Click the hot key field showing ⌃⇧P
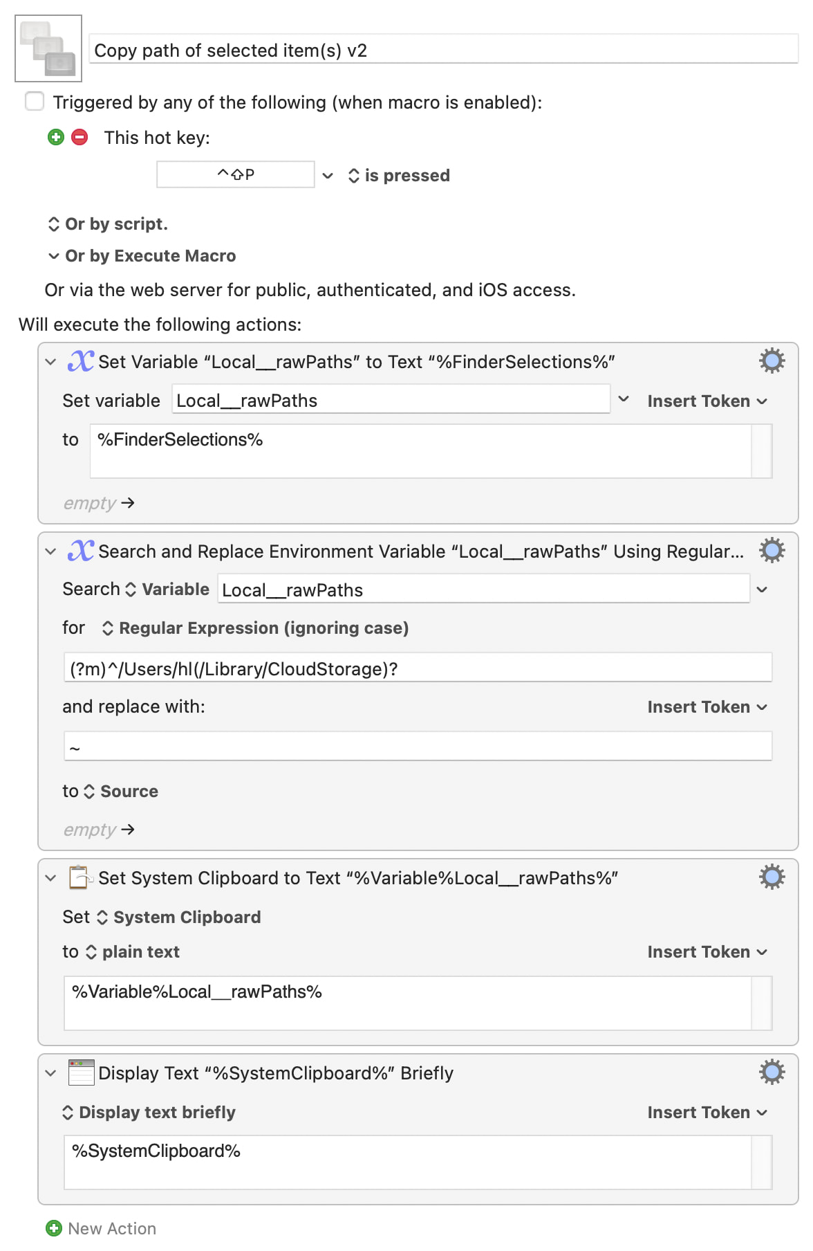Screen dimensions: 813x1251 pyautogui.click(x=235, y=174)
